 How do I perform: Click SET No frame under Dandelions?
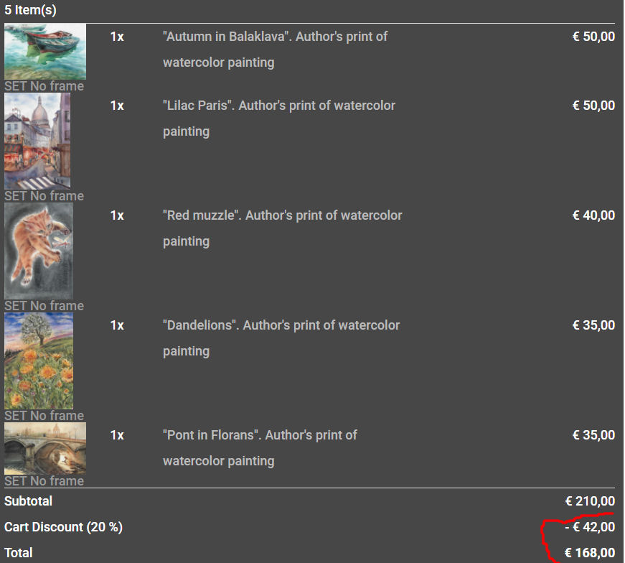tap(44, 416)
